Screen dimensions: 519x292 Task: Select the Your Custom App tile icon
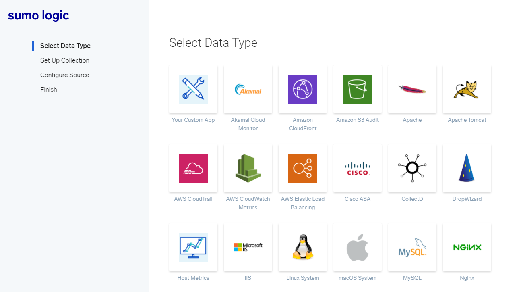click(193, 89)
